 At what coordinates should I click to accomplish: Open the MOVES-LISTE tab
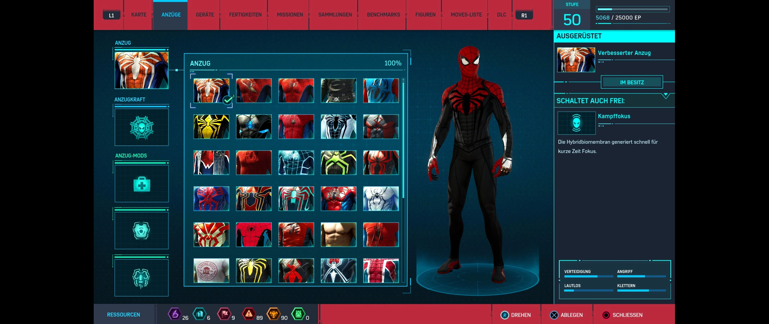(466, 15)
